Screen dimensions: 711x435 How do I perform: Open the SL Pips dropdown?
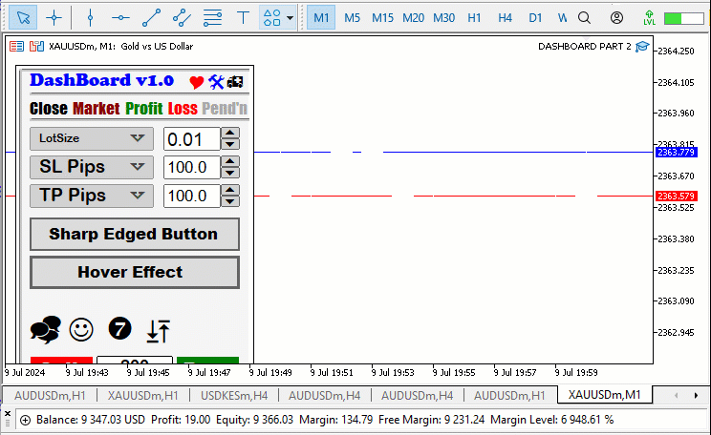pos(92,167)
